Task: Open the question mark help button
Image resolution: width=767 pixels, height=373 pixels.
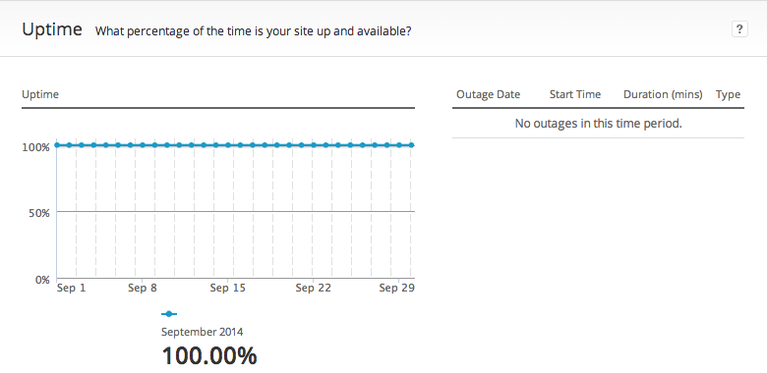Action: point(739,29)
